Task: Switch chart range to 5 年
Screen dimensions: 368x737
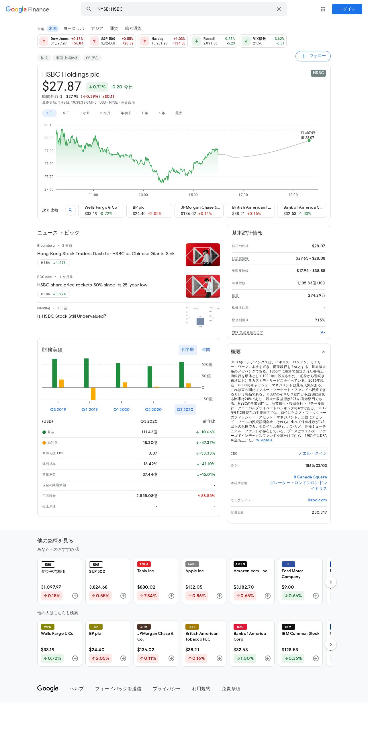Action: point(162,113)
